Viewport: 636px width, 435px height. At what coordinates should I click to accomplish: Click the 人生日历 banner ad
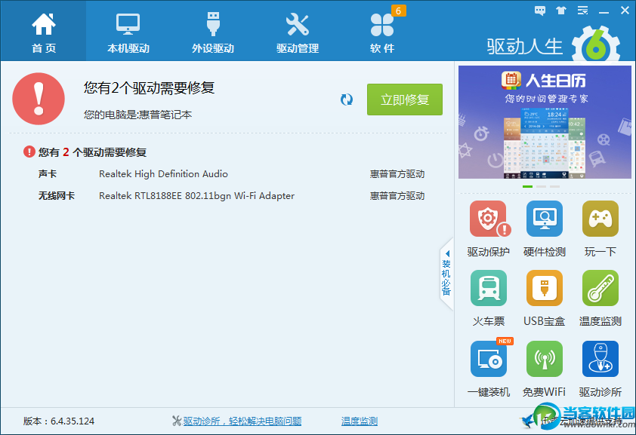545,122
